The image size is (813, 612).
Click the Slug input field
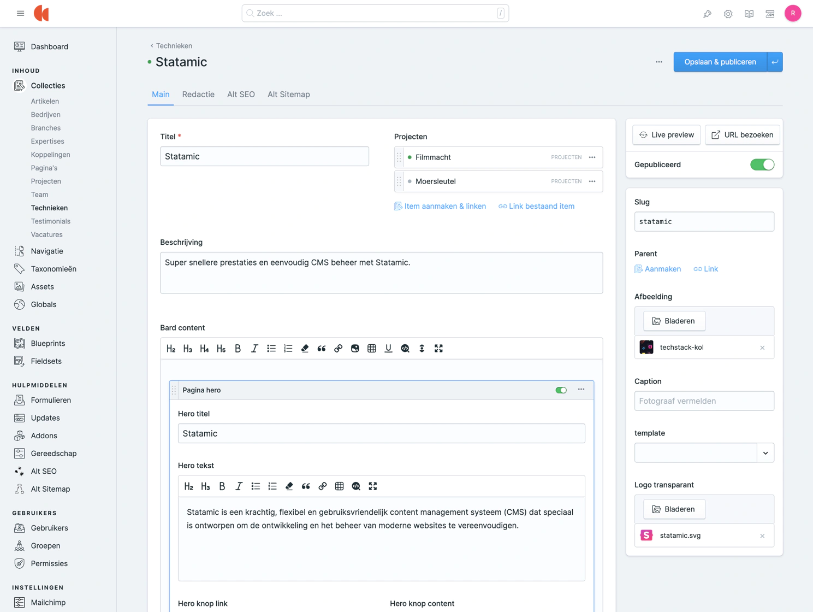click(x=704, y=222)
